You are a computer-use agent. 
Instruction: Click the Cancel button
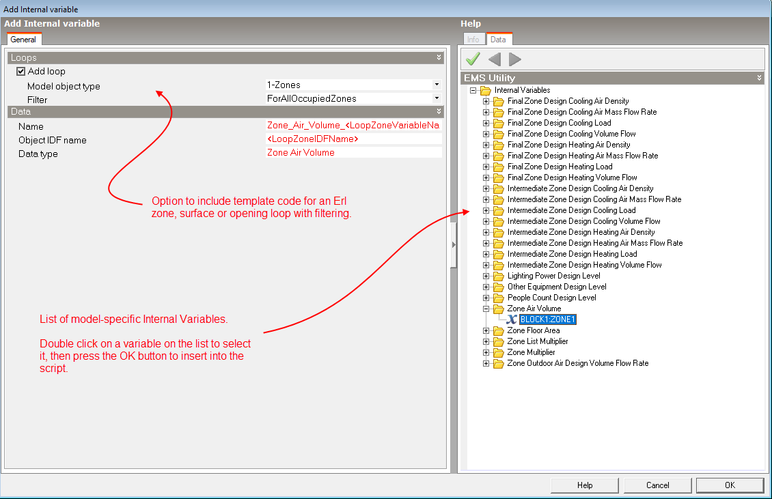pyautogui.click(x=657, y=485)
